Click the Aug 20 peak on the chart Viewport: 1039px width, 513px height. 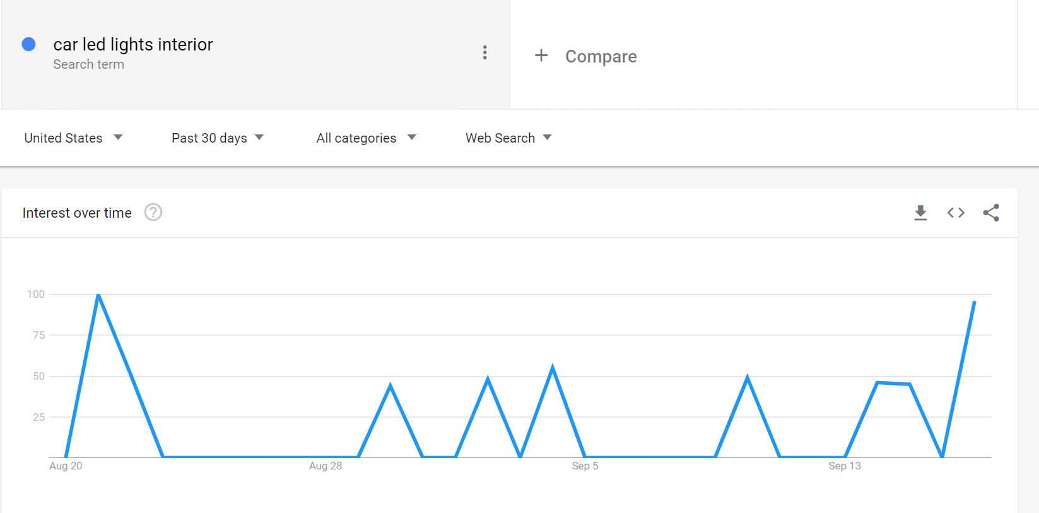tap(98, 295)
